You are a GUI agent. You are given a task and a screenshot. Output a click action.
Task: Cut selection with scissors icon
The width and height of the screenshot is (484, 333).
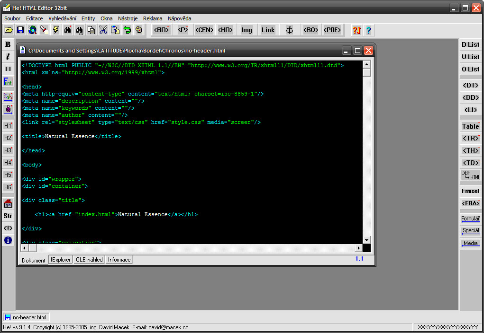(x=103, y=30)
